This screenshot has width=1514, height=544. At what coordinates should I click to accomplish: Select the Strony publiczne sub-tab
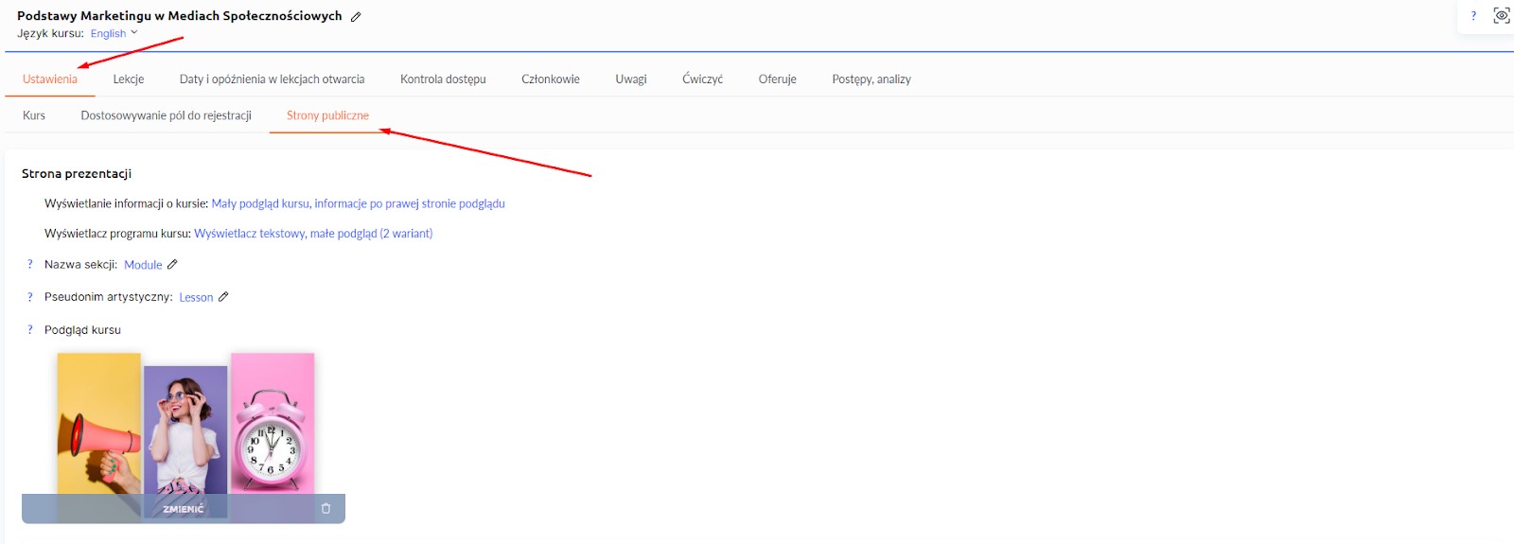(328, 115)
